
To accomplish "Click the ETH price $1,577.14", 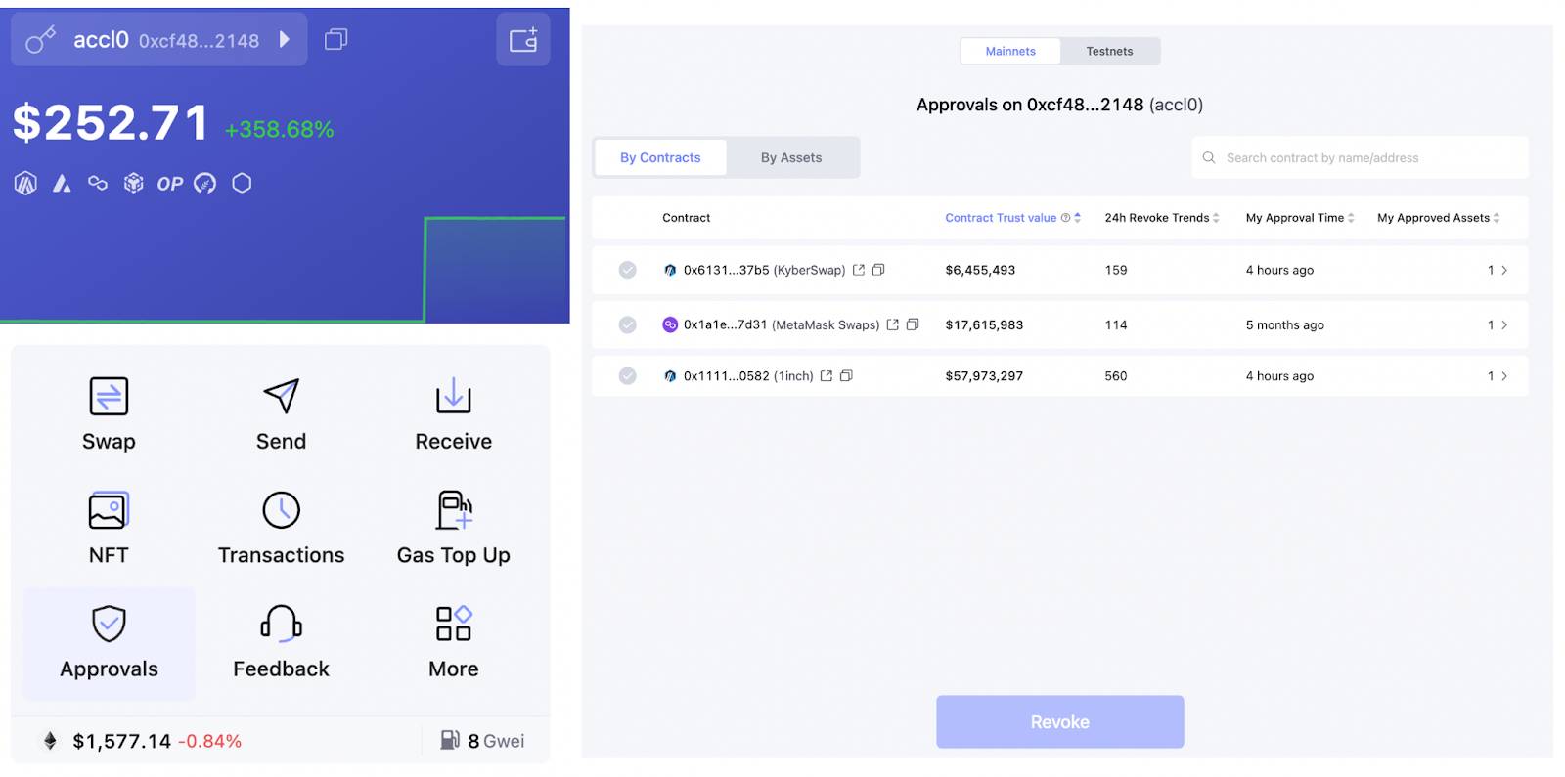I will click(121, 741).
